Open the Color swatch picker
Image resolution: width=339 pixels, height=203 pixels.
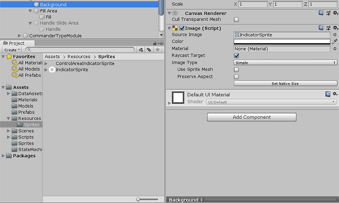(282, 42)
